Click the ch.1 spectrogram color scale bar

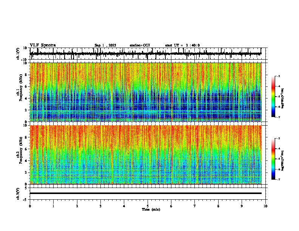[273, 96]
